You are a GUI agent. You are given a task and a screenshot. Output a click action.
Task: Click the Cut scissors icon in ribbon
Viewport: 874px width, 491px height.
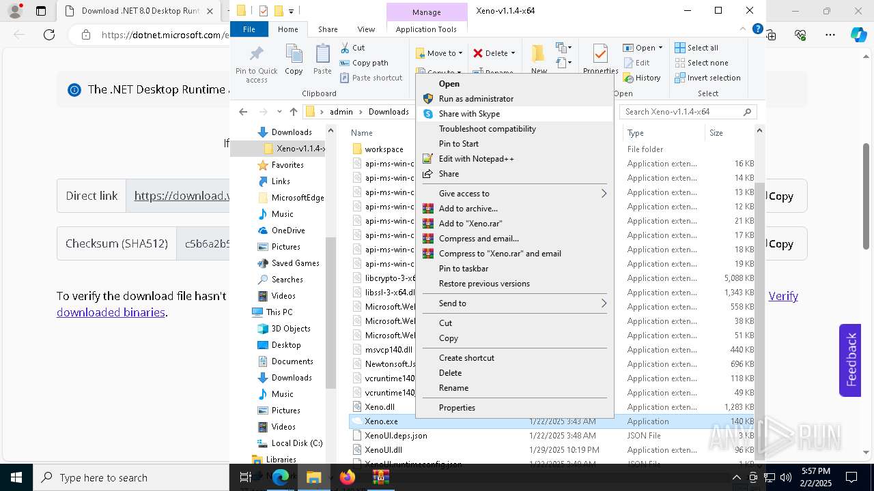(344, 48)
